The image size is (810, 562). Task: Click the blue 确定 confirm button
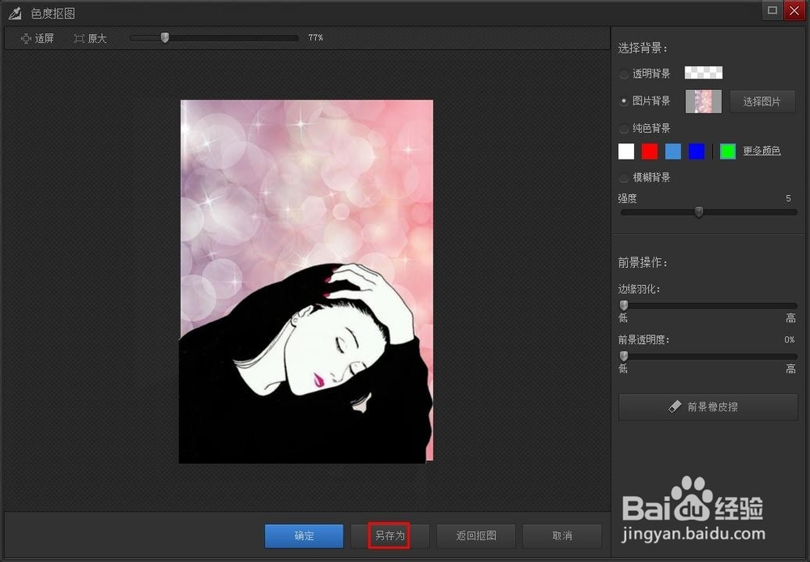coord(304,535)
